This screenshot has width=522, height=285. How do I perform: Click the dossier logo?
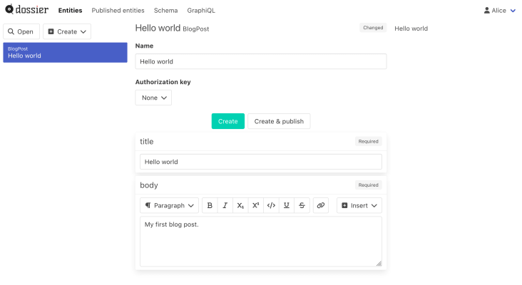pyautogui.click(x=27, y=10)
